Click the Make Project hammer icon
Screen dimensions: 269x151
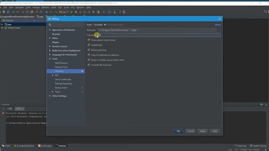click(x=56, y=12)
